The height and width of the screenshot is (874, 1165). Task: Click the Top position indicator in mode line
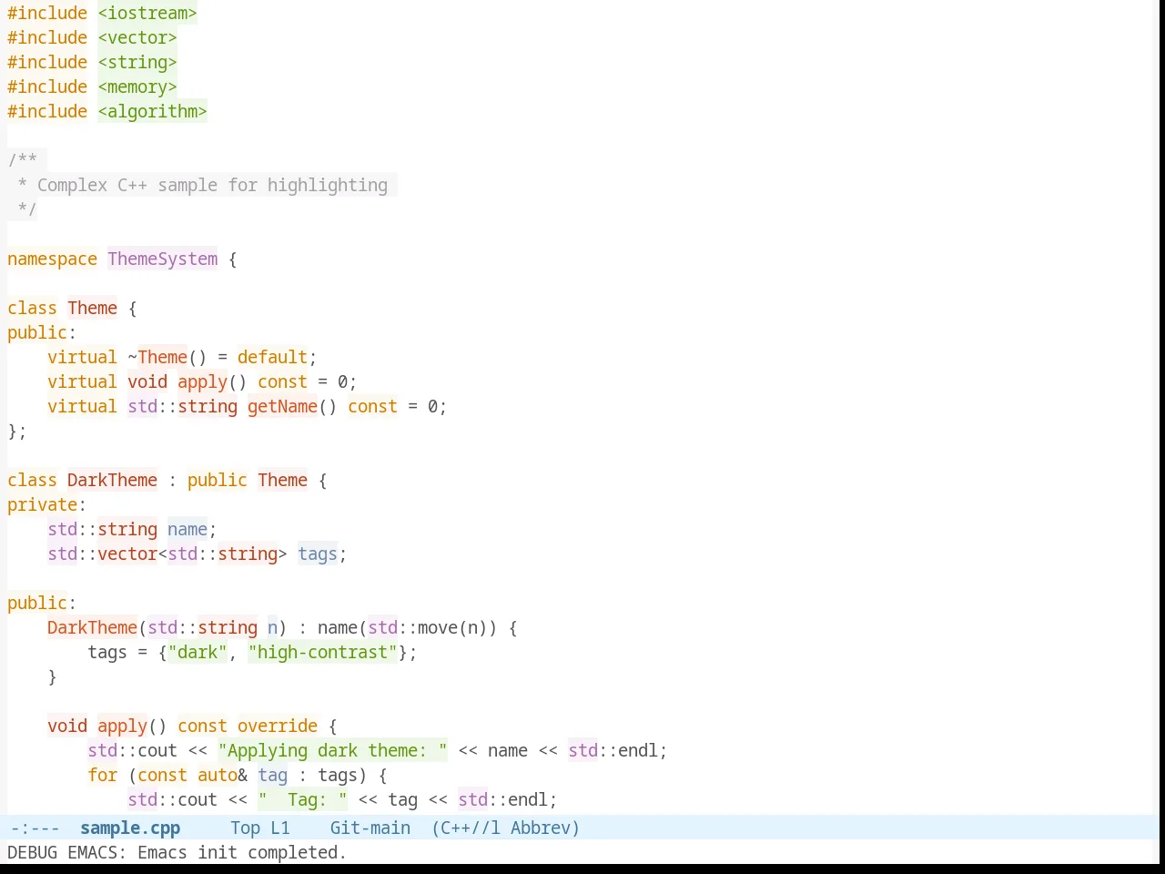click(245, 828)
